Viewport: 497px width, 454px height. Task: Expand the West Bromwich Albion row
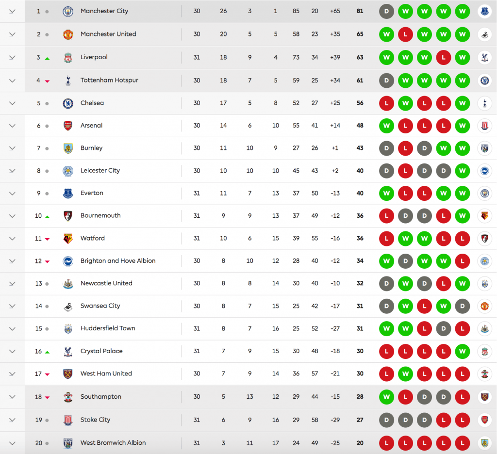click(x=12, y=443)
